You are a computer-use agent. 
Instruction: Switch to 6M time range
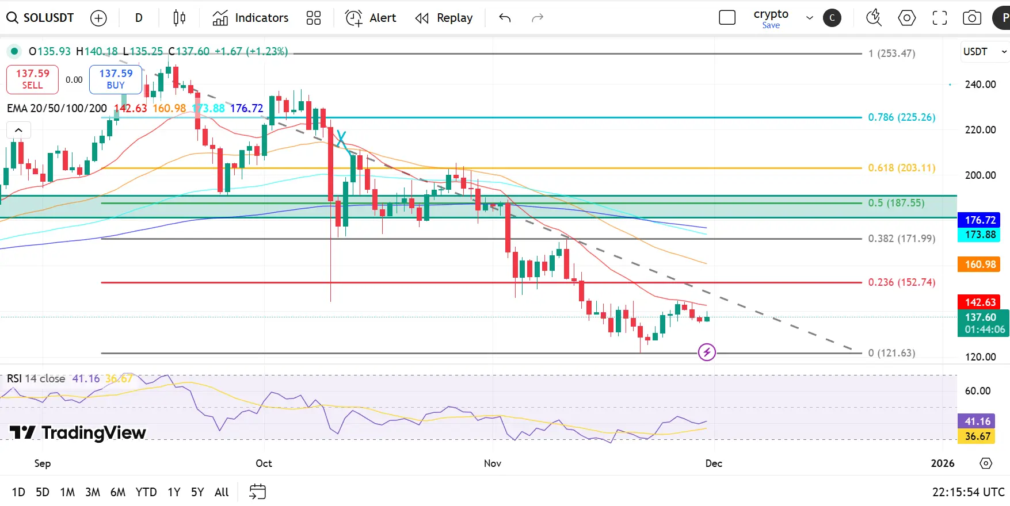tap(118, 492)
